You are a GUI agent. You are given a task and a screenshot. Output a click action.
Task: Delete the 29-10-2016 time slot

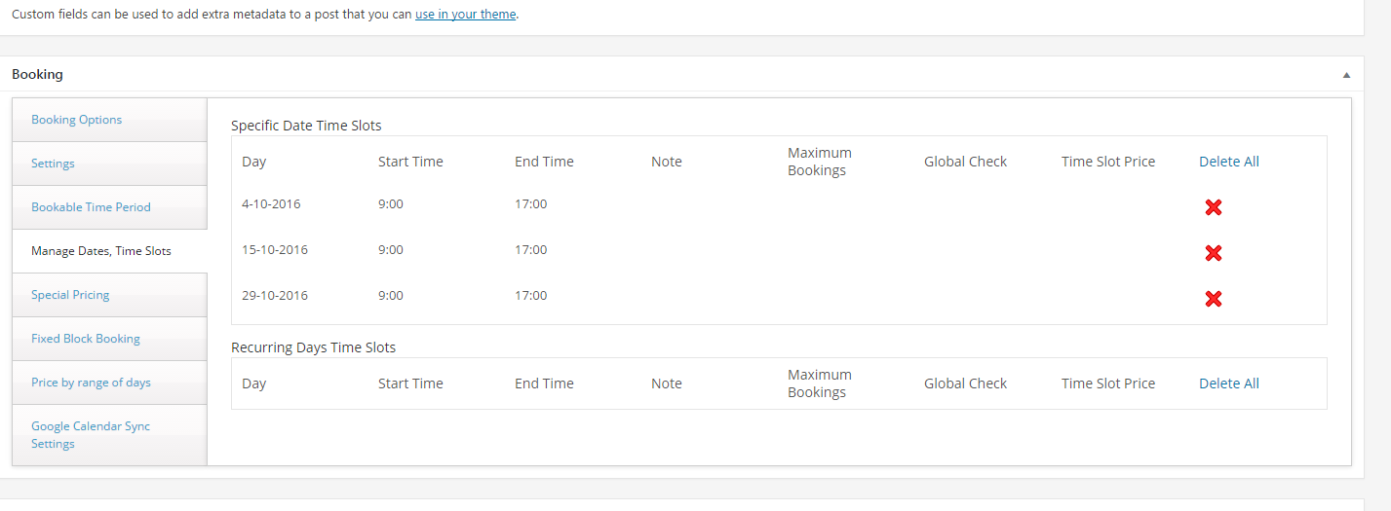click(1214, 299)
